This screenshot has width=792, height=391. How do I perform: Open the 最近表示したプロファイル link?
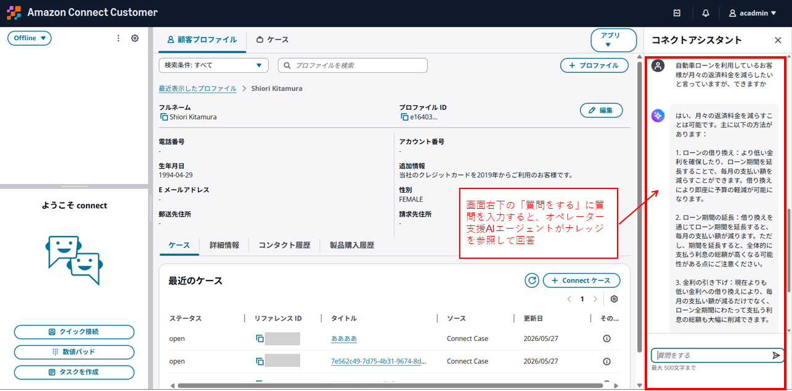[197, 88]
